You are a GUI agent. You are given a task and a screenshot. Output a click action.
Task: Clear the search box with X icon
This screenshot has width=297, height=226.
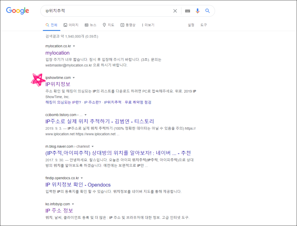coord(175,11)
